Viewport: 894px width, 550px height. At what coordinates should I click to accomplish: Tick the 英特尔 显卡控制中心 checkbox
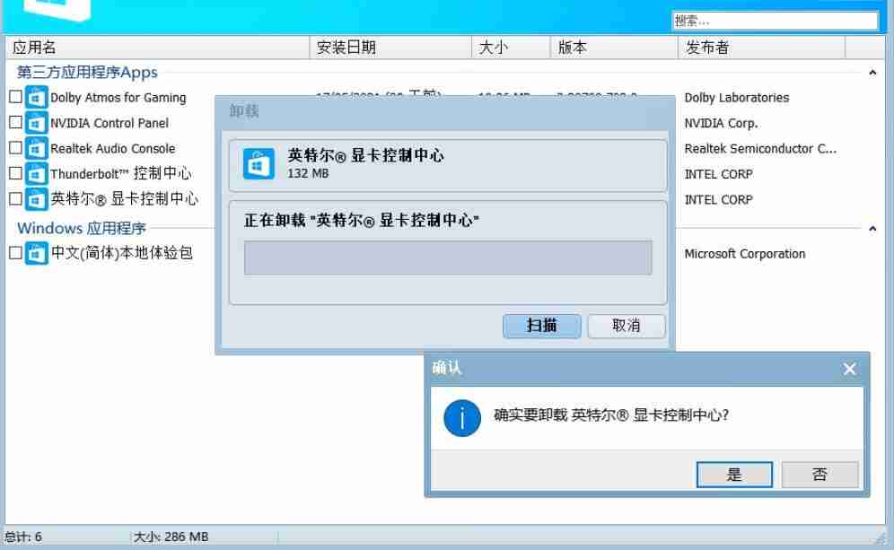click(15, 198)
